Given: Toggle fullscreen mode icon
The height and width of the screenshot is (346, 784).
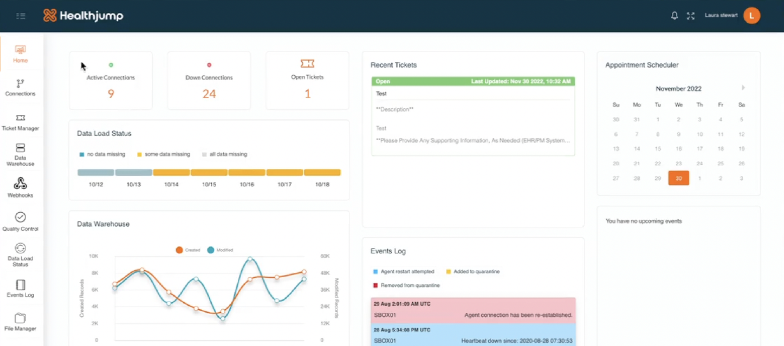Looking at the screenshot, I should coord(691,16).
